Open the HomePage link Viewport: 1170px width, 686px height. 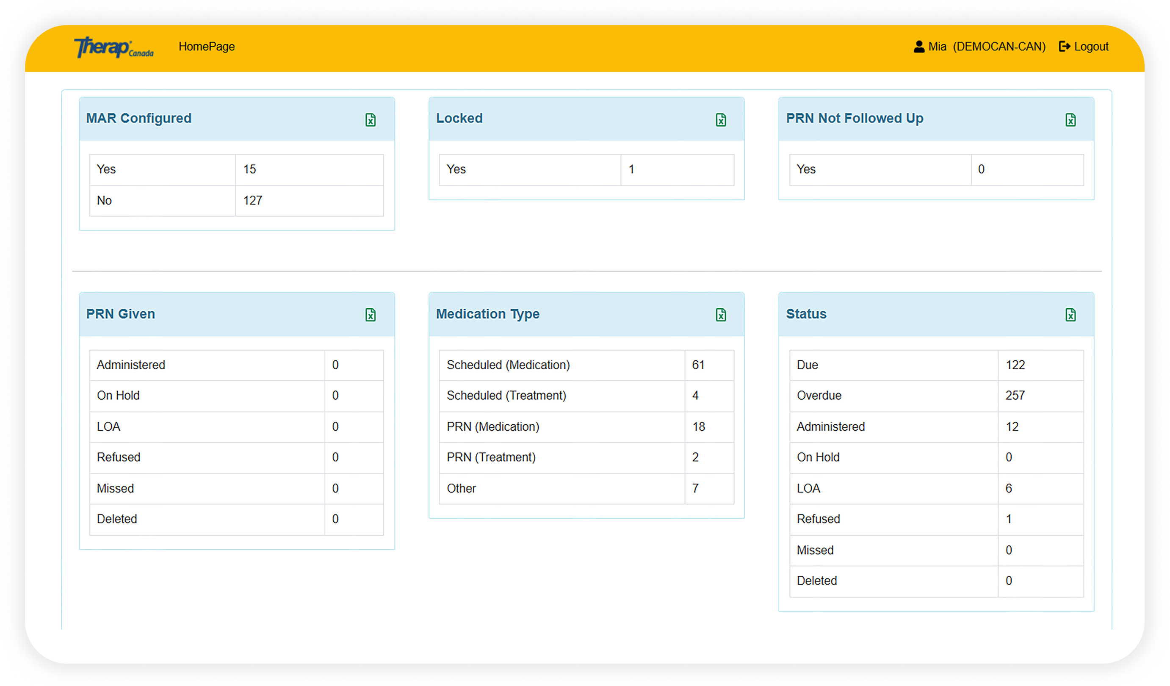[x=207, y=47]
